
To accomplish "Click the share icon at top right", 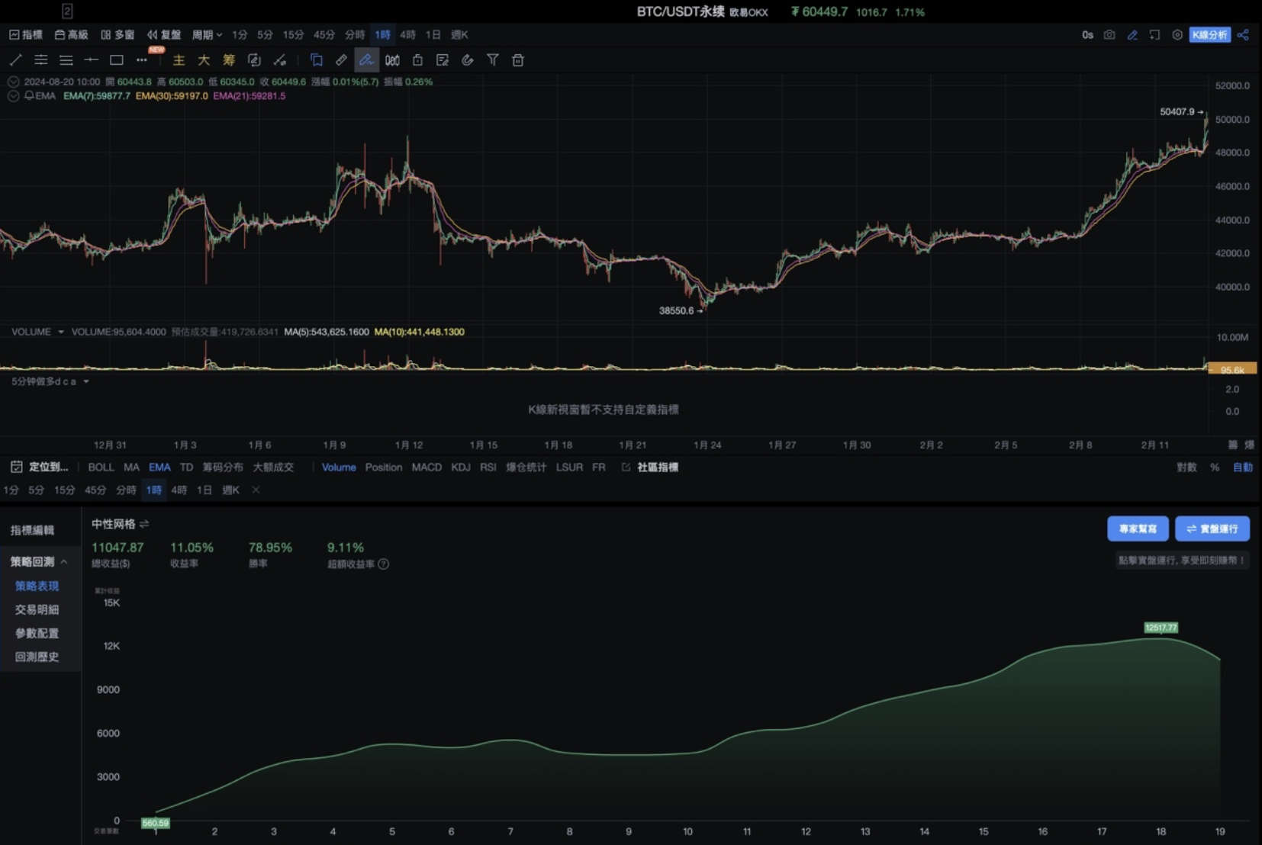I will (x=1244, y=35).
